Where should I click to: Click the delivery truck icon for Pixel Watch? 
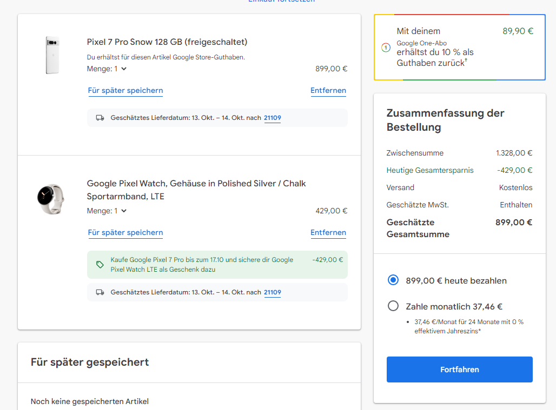click(x=100, y=292)
